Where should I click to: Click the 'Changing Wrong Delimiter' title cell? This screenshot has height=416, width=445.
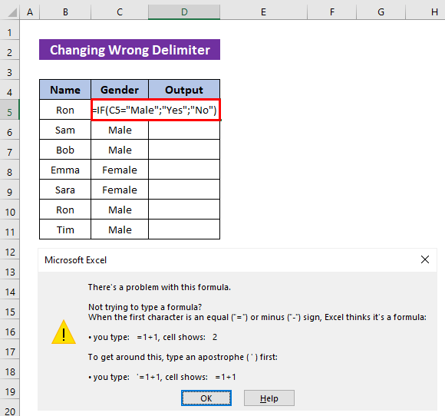(130, 50)
